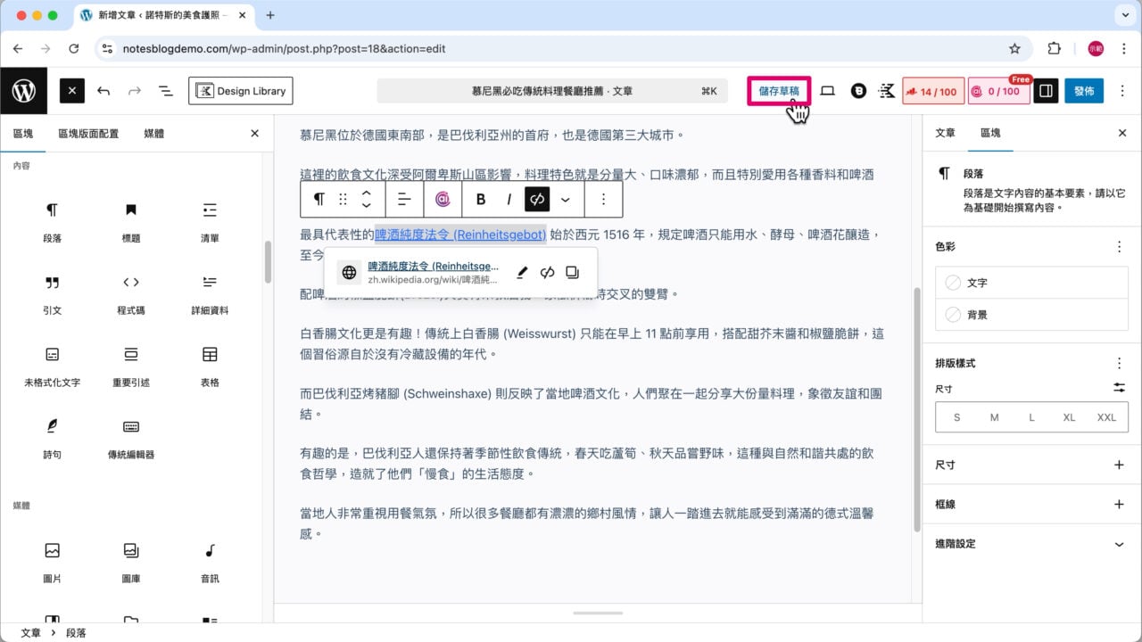Switch to the 文章 tab in settings sidebar
The image size is (1142, 642).
pos(944,133)
